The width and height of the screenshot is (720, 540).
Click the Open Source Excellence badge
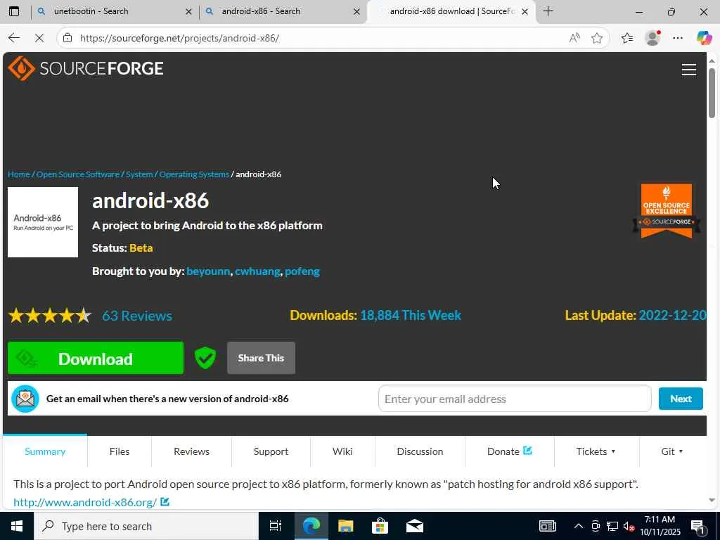(x=667, y=211)
